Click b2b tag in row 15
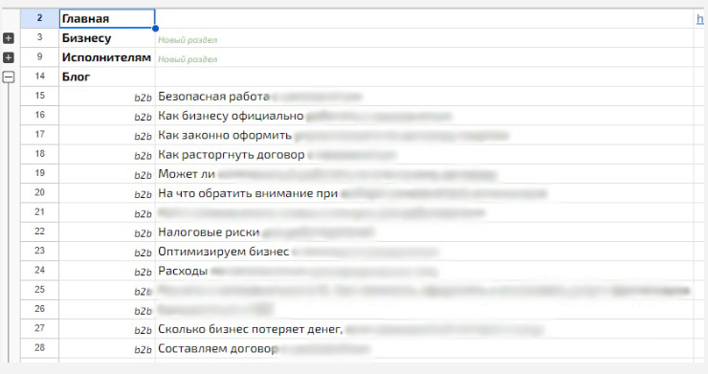This screenshot has height=374, width=708. pos(143,98)
